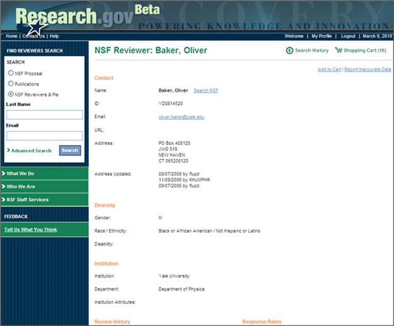Select the NSF Proposal radio button

coord(11,73)
